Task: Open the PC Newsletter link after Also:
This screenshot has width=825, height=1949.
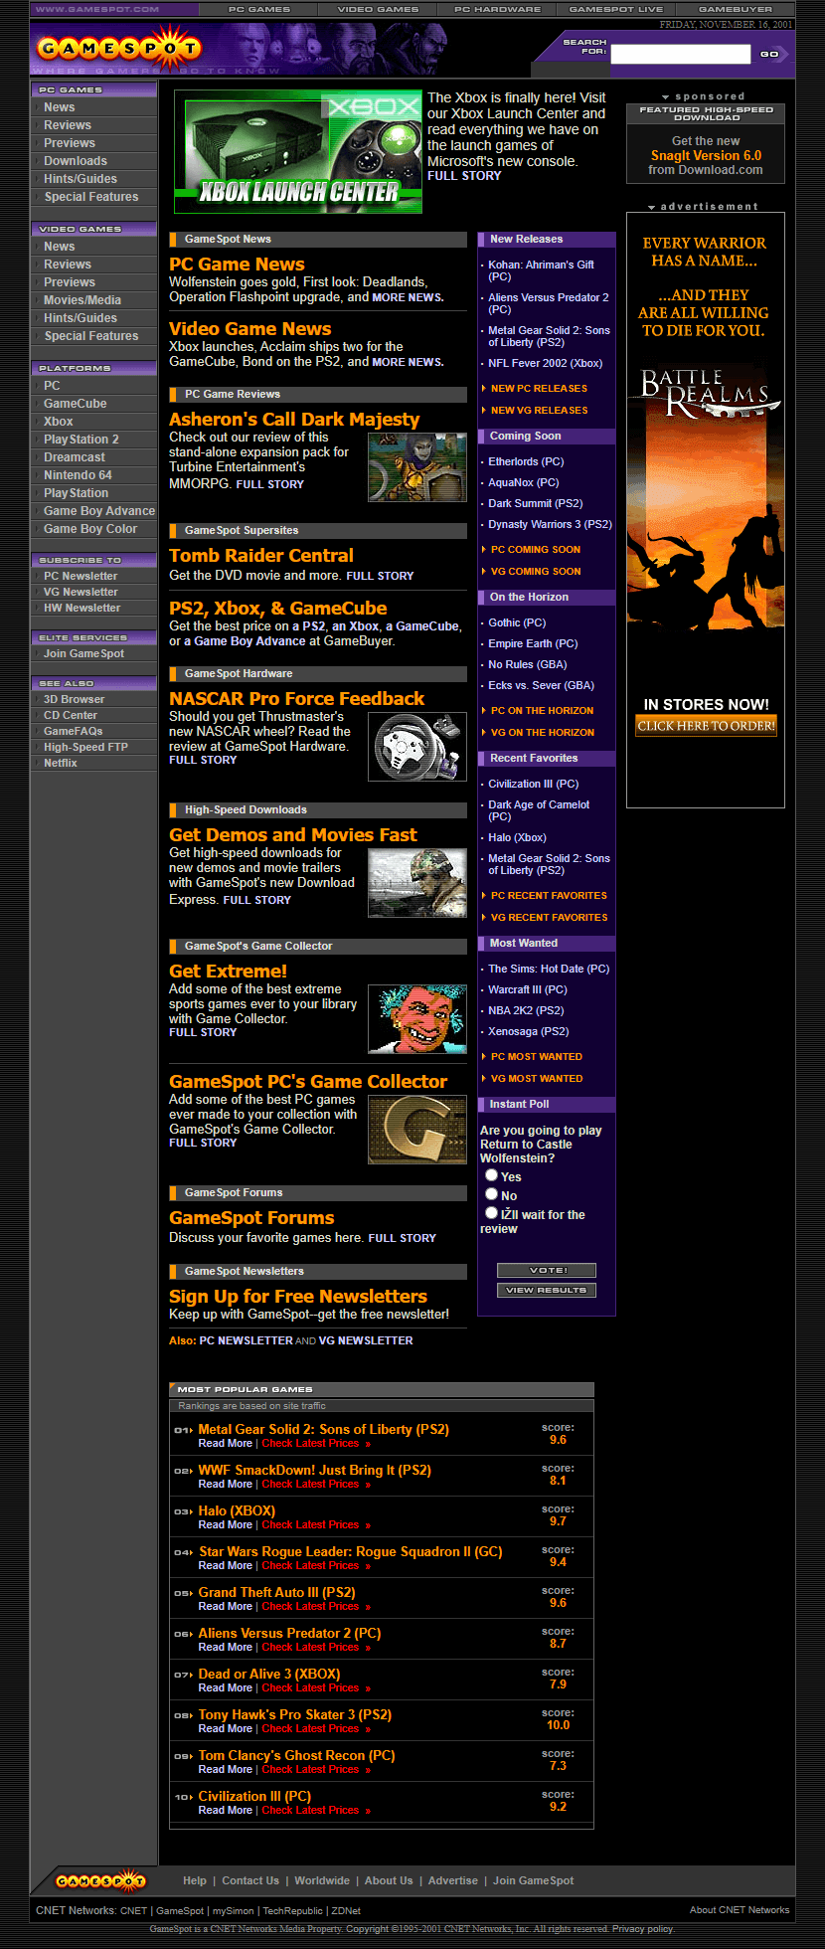Action: [247, 1341]
